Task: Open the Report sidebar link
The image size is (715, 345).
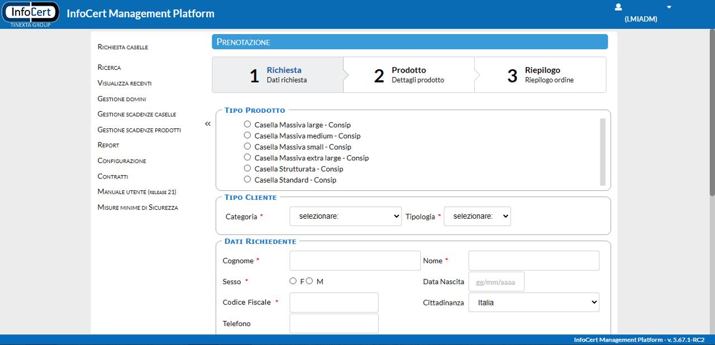Action: point(108,145)
